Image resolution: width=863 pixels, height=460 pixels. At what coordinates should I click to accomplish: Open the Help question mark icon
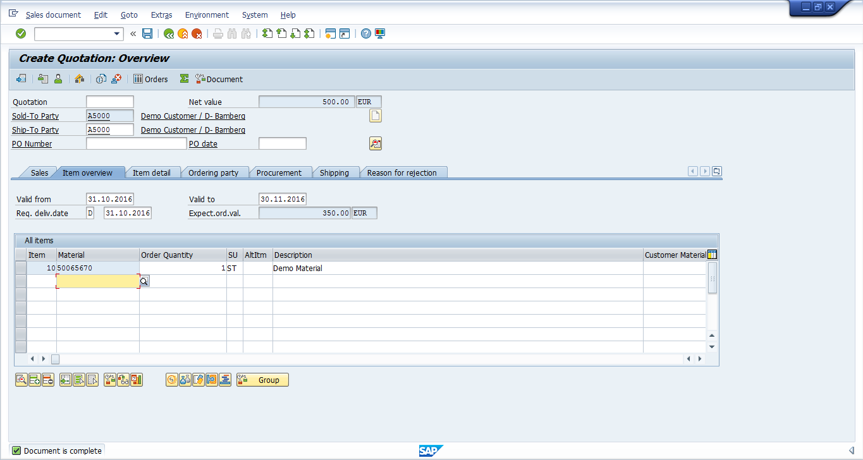click(365, 33)
